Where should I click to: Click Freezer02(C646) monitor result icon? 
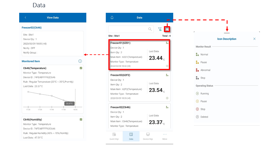pyautogui.click(x=167, y=107)
